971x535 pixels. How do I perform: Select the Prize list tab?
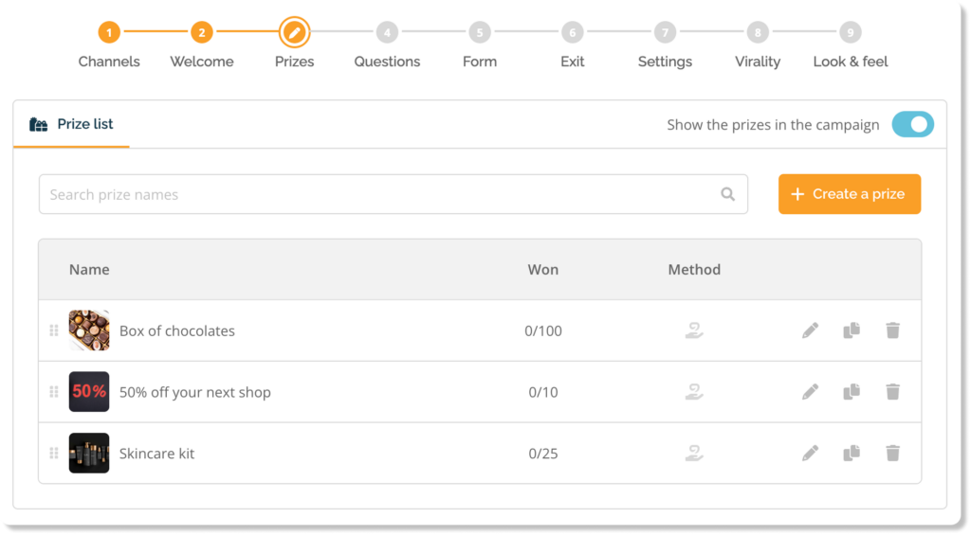[x=72, y=124]
